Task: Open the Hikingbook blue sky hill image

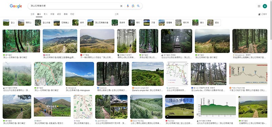Action: pos(80,74)
